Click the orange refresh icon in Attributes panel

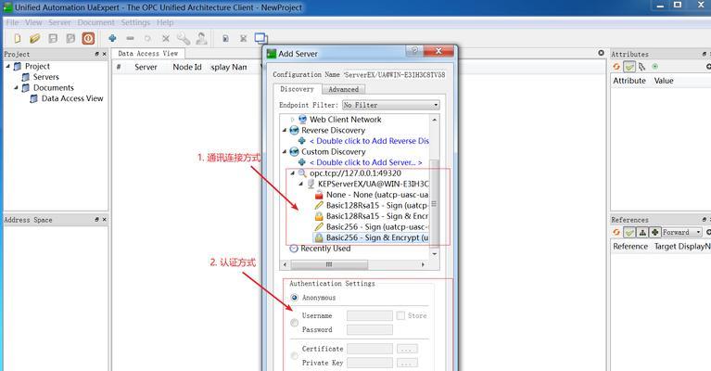[616, 67]
